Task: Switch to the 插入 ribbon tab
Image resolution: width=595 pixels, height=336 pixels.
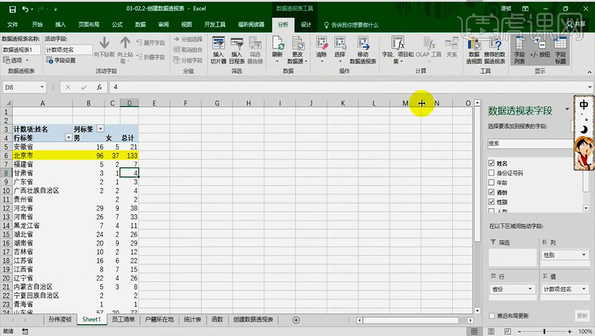Action: 60,24
